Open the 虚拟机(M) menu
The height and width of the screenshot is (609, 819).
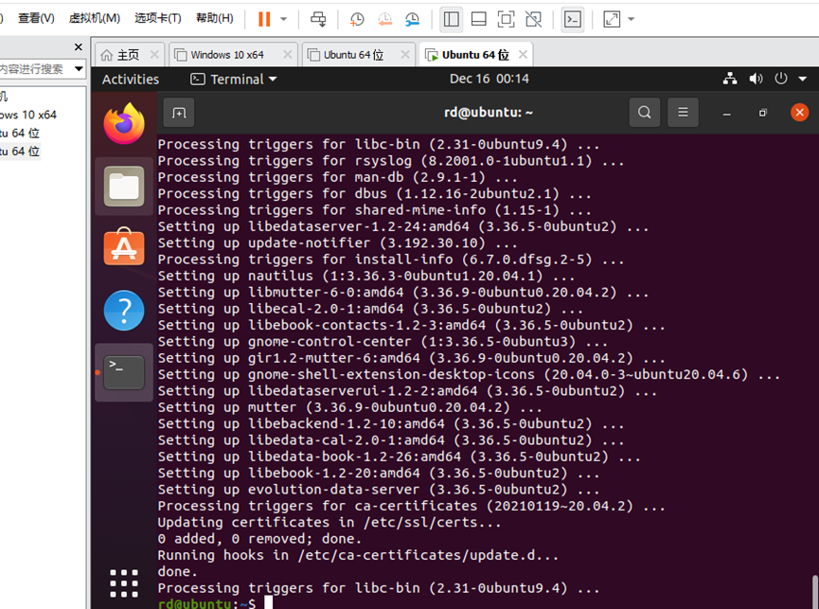click(95, 18)
